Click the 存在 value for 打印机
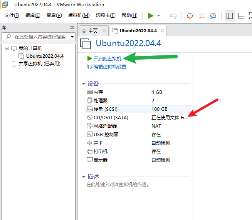The image size is (252, 220). [156, 151]
